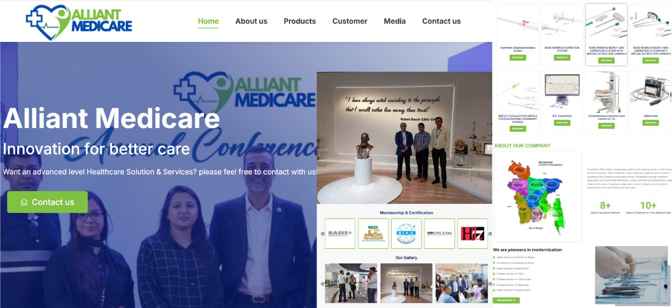672x308 pixels.
Task: Click the DCCI certification logo
Action: click(373, 234)
